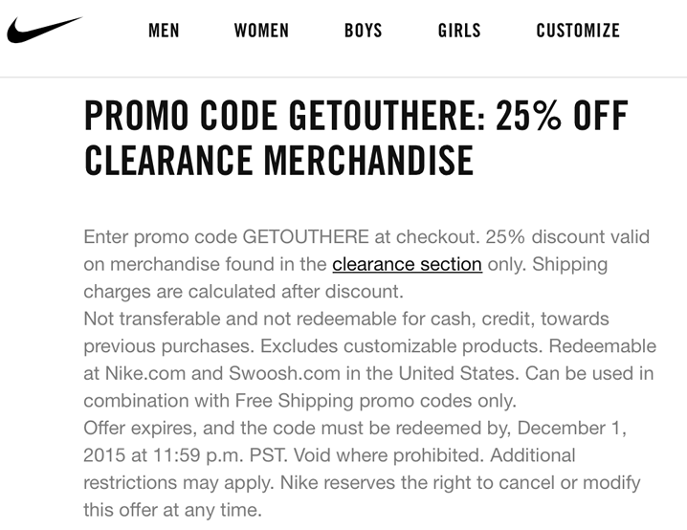Select the GIRLS menu item
The image size is (687, 530).
(459, 31)
